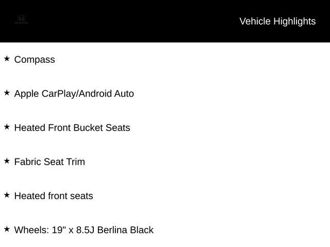Select the Heated front seats entry
The width and height of the screenshot is (330, 247).
(54, 196)
